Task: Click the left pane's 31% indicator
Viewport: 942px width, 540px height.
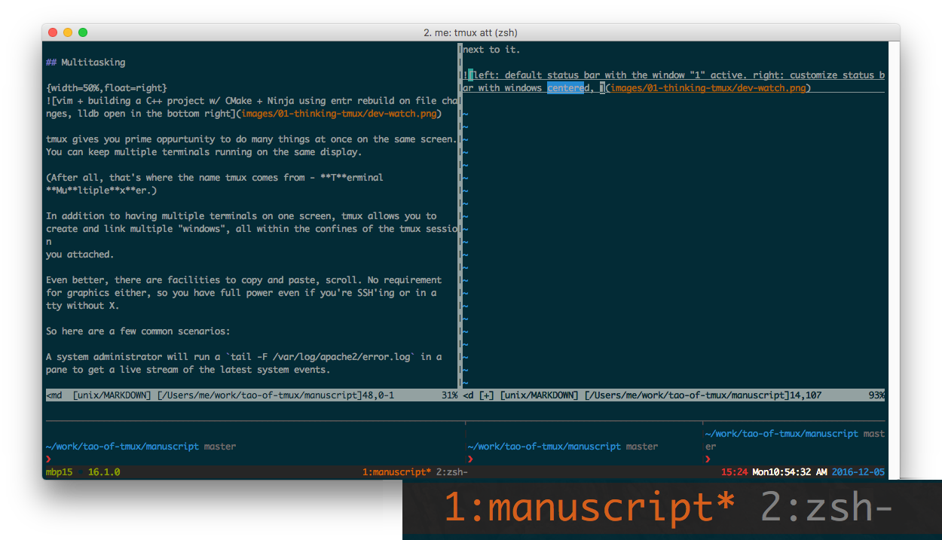Action: coord(449,395)
